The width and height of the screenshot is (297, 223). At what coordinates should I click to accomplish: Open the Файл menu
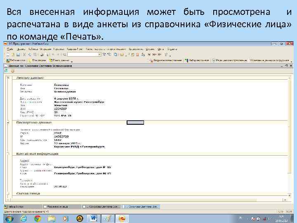(10, 49)
